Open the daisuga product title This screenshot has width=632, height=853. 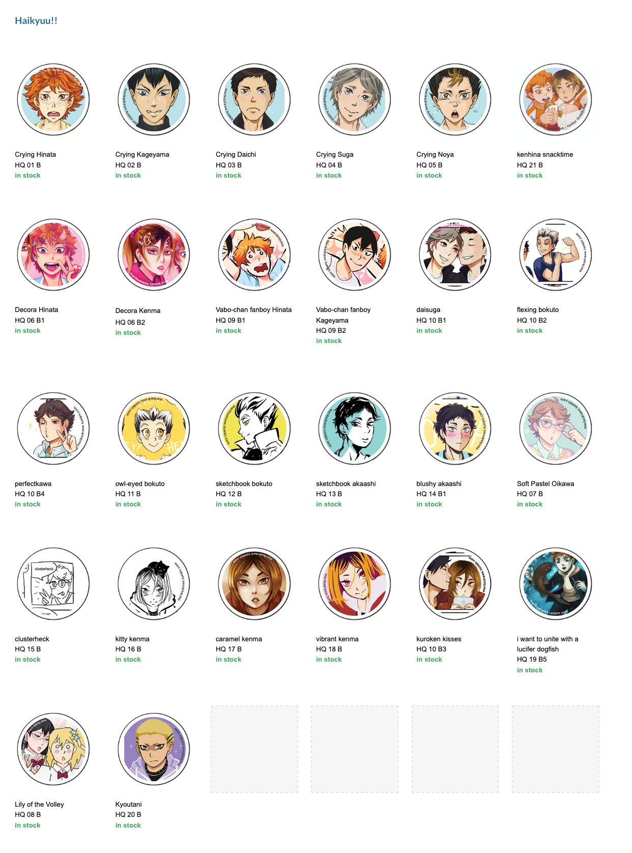coord(428,309)
